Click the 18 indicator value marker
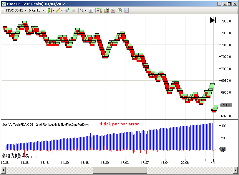Screen dimensions: 239x175 click(223, 149)
